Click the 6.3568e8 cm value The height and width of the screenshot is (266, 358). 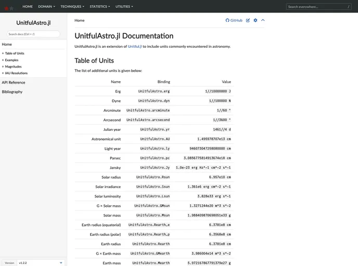220,234
